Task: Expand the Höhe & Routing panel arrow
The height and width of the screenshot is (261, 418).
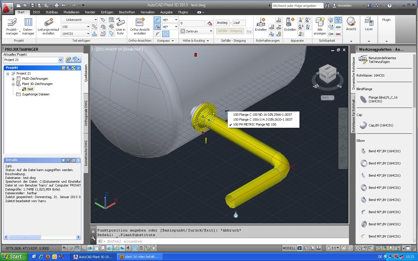Action: click(208, 41)
